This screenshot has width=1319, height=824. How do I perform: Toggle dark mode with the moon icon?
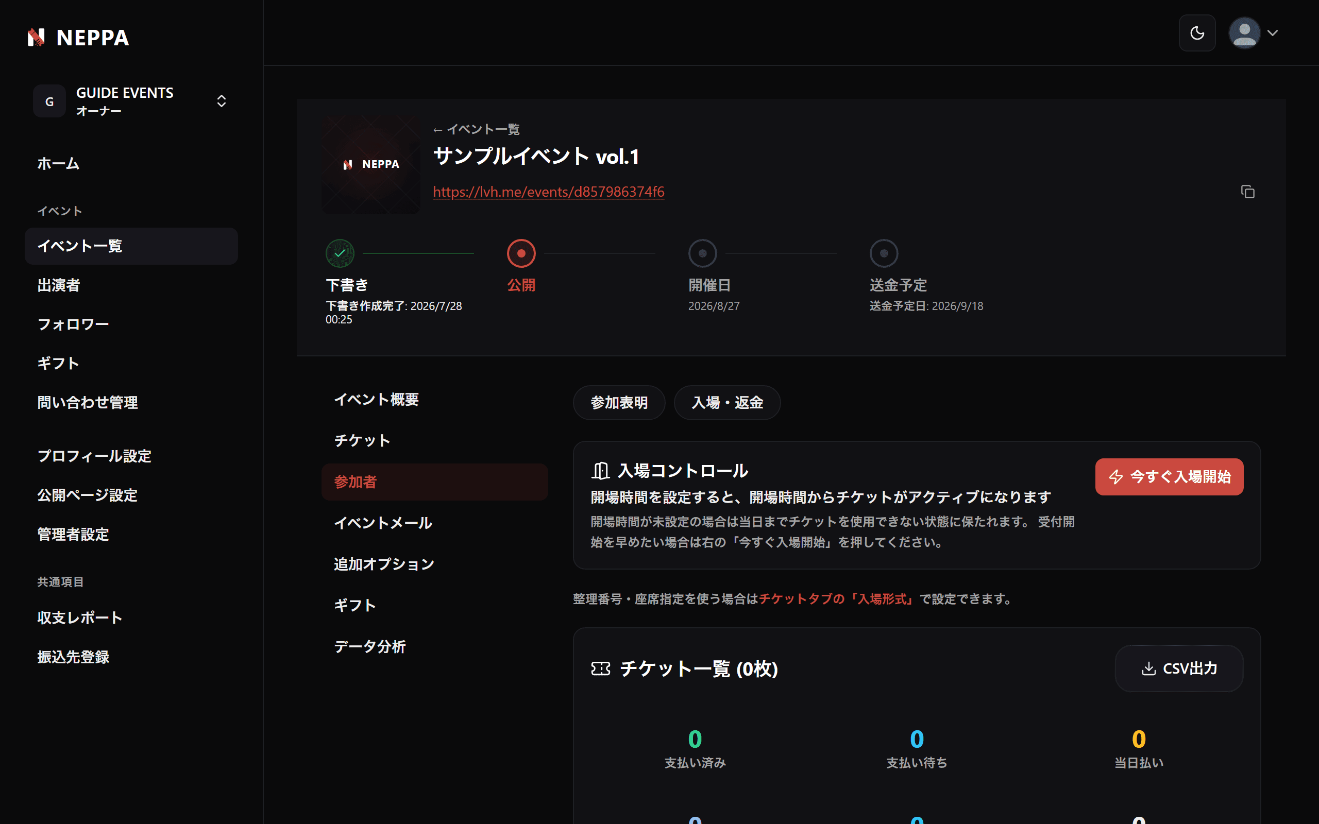pyautogui.click(x=1197, y=33)
